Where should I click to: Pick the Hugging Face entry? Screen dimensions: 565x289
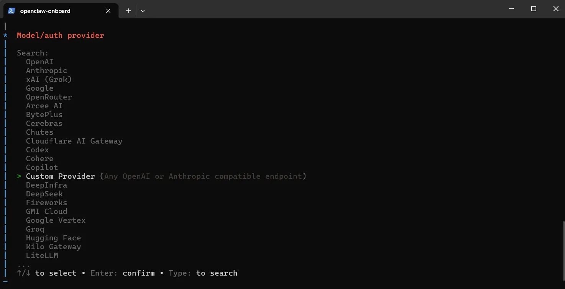coord(53,238)
